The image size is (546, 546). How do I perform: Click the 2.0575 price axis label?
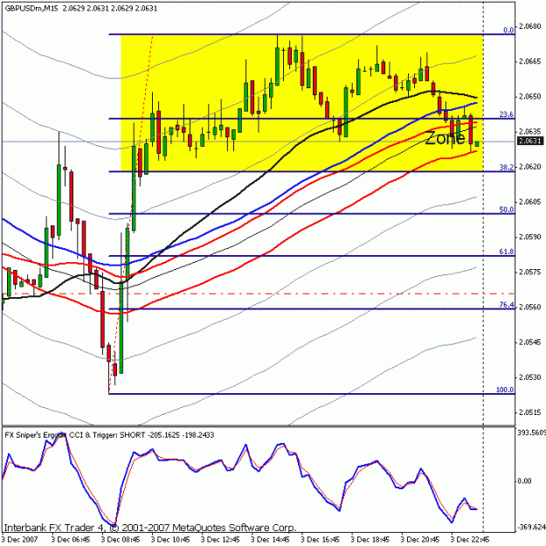(x=530, y=272)
